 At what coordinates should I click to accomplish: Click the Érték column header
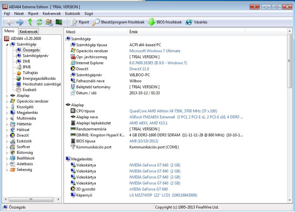click(186, 32)
